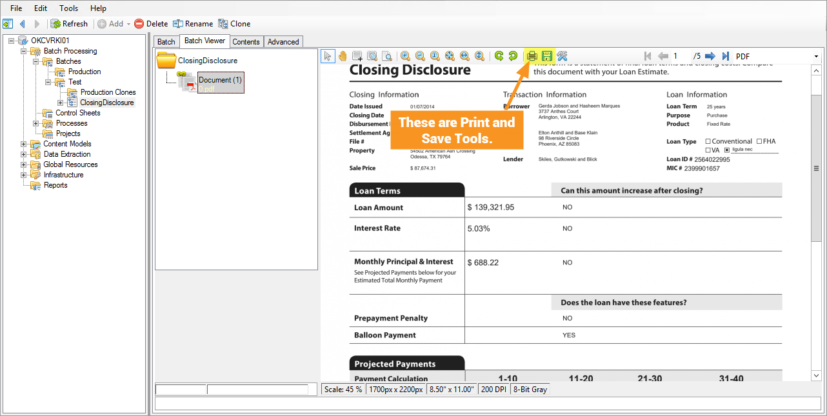Expand the Data Extraction node
The width and height of the screenshot is (827, 416).
coord(24,154)
